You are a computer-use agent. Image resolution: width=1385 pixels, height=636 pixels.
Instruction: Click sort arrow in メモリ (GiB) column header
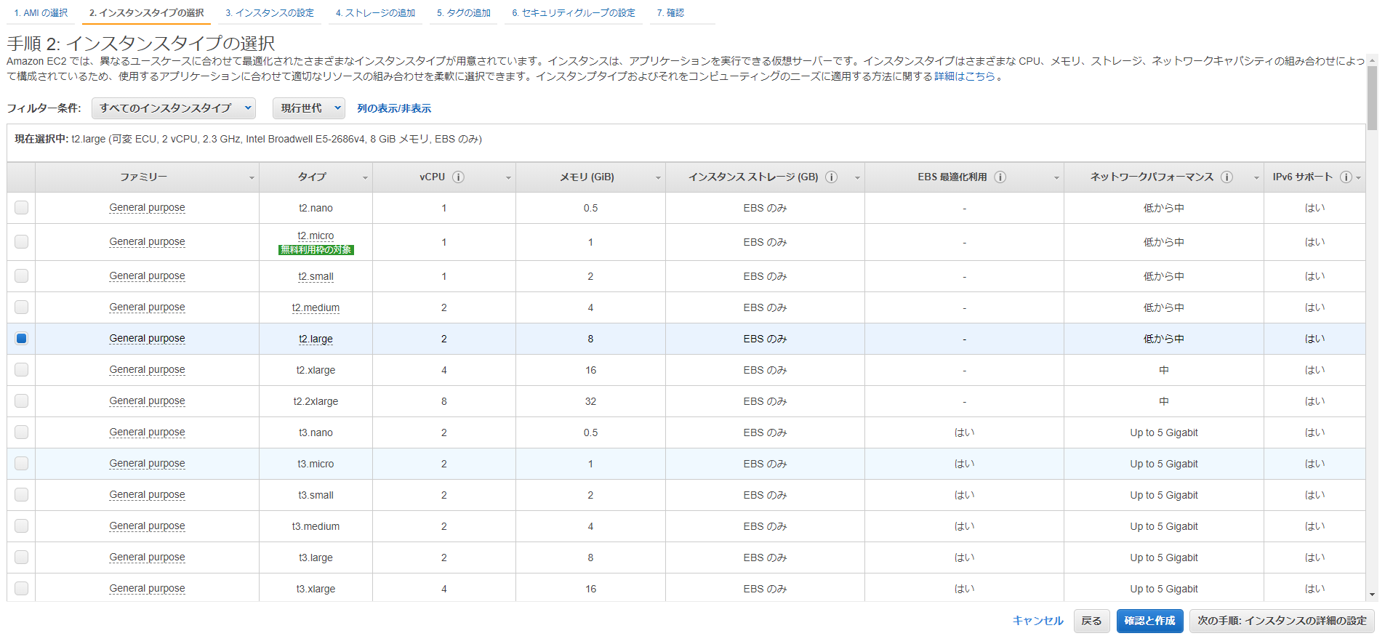click(x=658, y=178)
